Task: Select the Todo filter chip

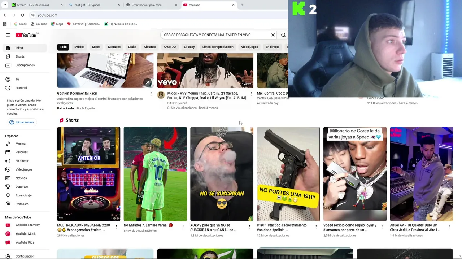Action: pos(63,47)
